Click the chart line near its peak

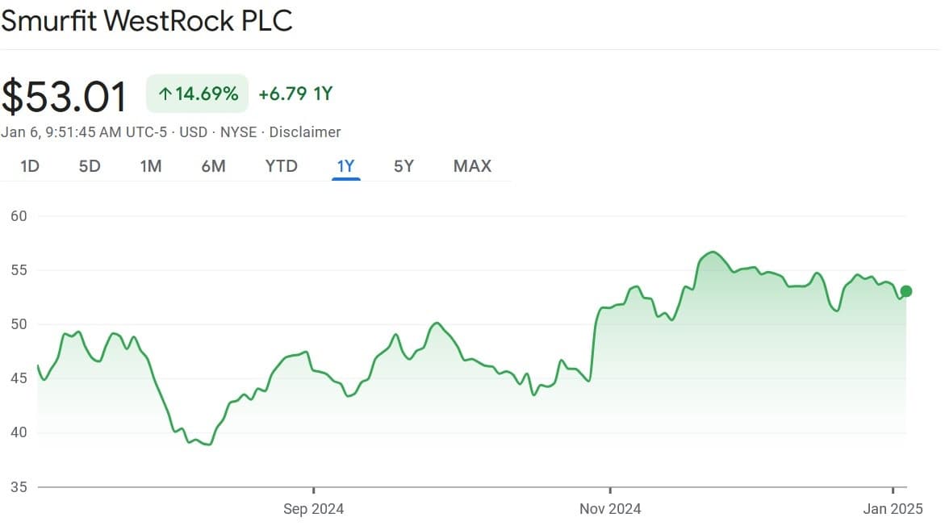pyautogui.click(x=711, y=252)
